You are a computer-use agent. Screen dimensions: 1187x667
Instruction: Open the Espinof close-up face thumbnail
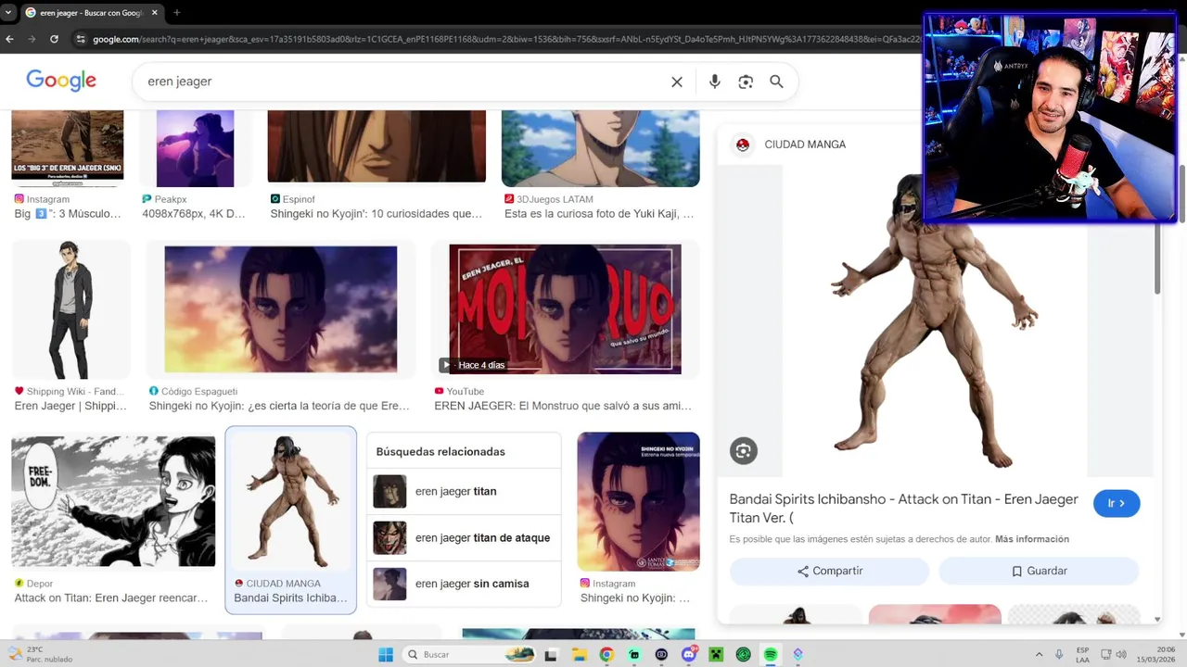tap(377, 146)
